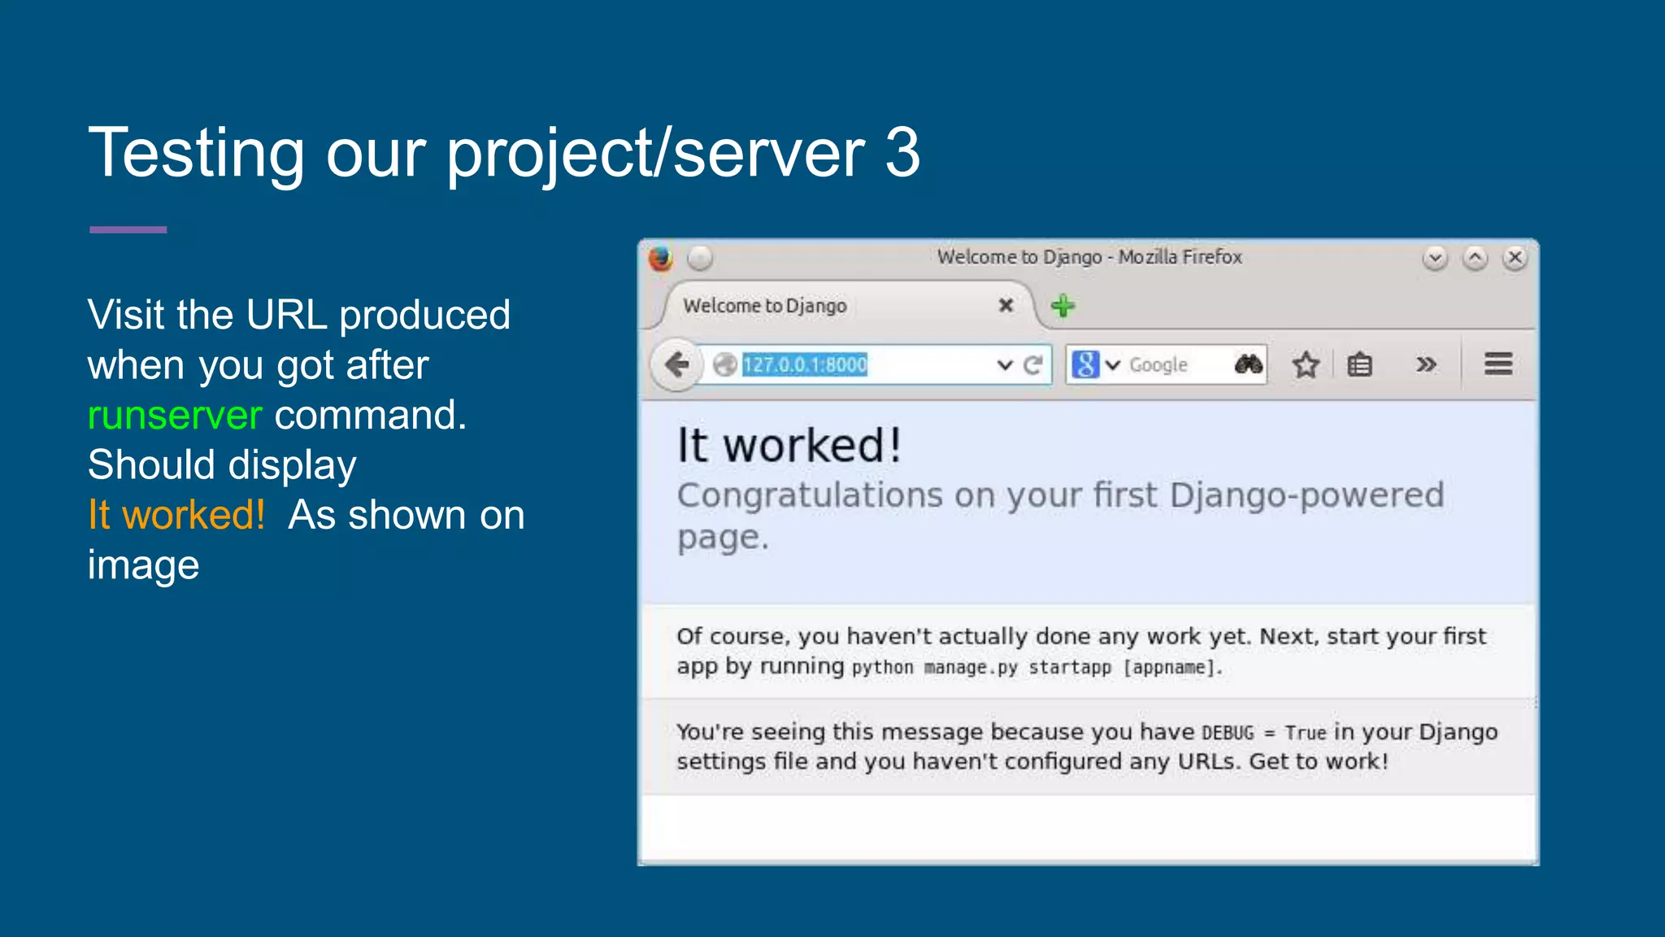The height and width of the screenshot is (937, 1665).
Task: Open the Firefox hamburger menu
Action: (x=1498, y=364)
